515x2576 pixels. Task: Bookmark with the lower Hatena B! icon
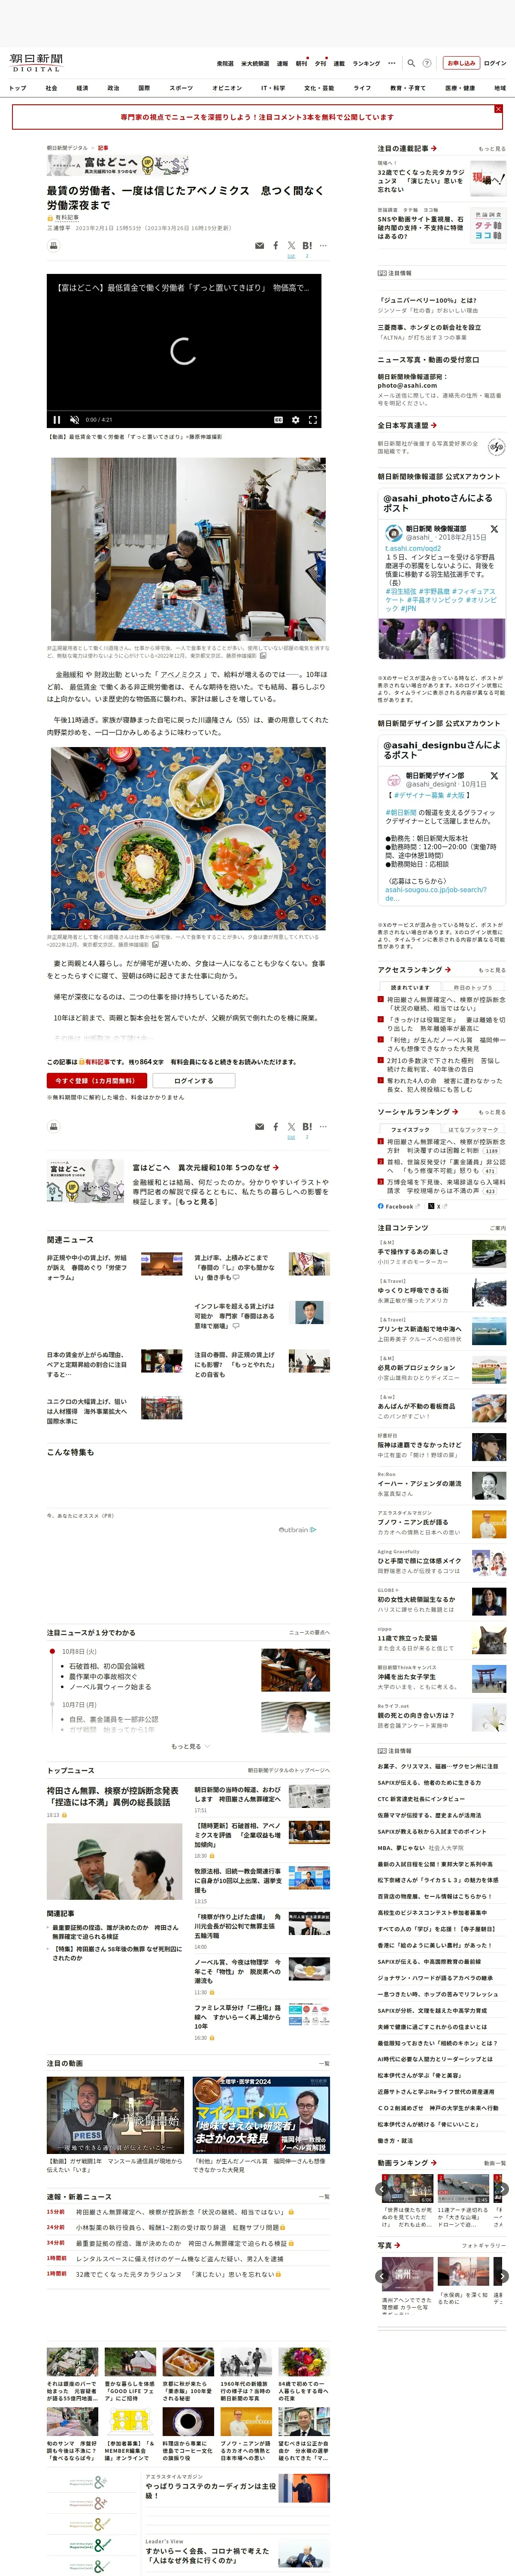pyautogui.click(x=307, y=1126)
